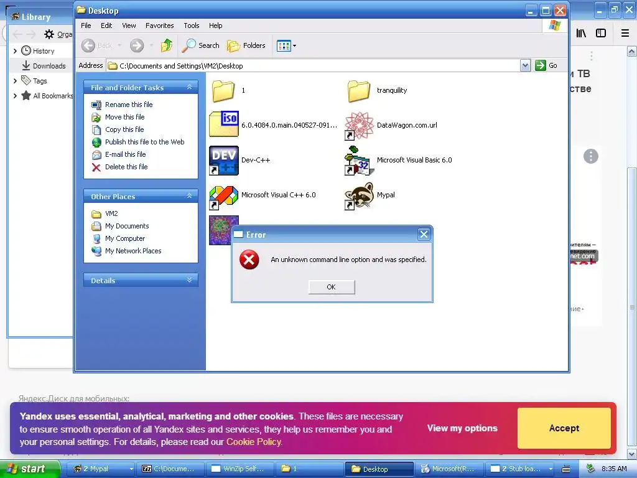
Task: Click Rename this file
Action: pos(129,105)
